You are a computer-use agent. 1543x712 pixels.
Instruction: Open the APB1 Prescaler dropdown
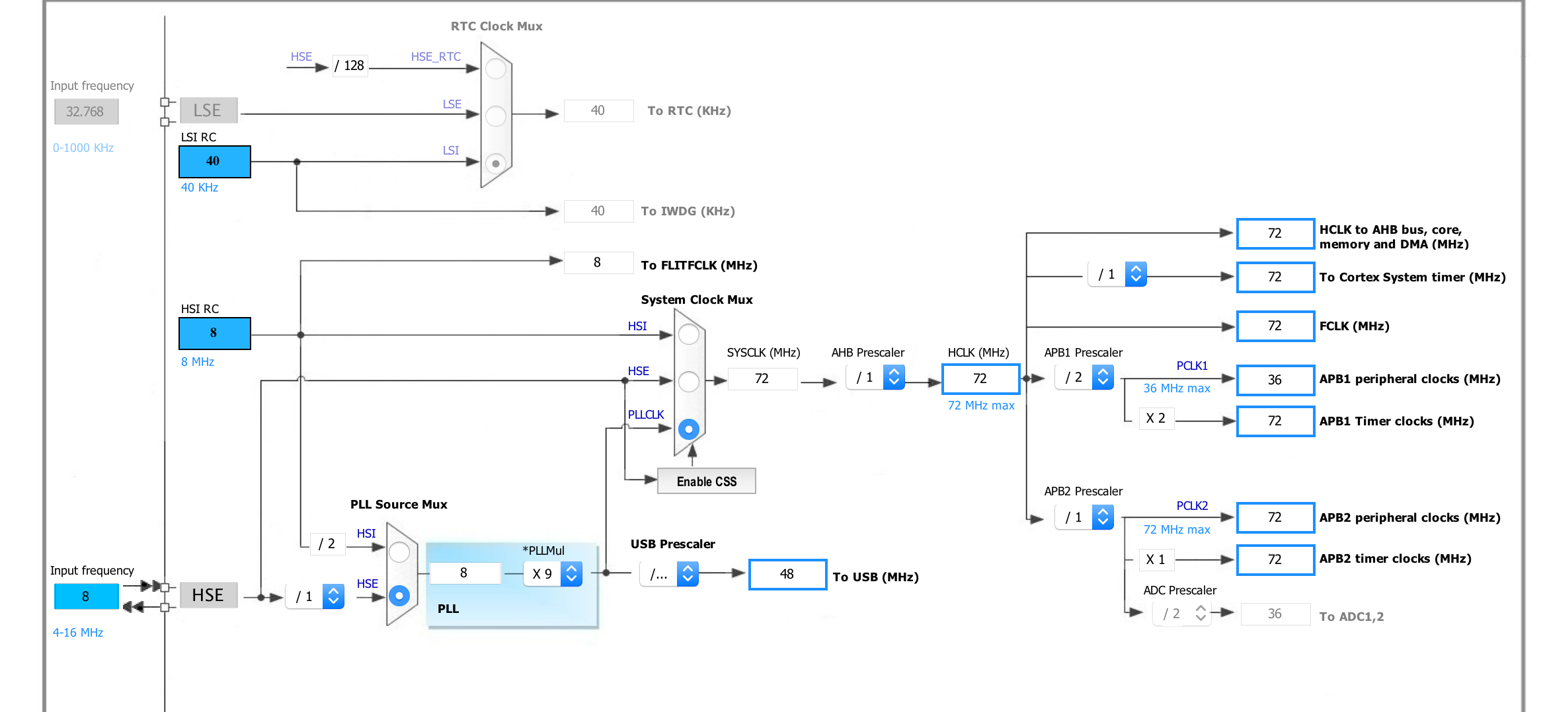1084,378
